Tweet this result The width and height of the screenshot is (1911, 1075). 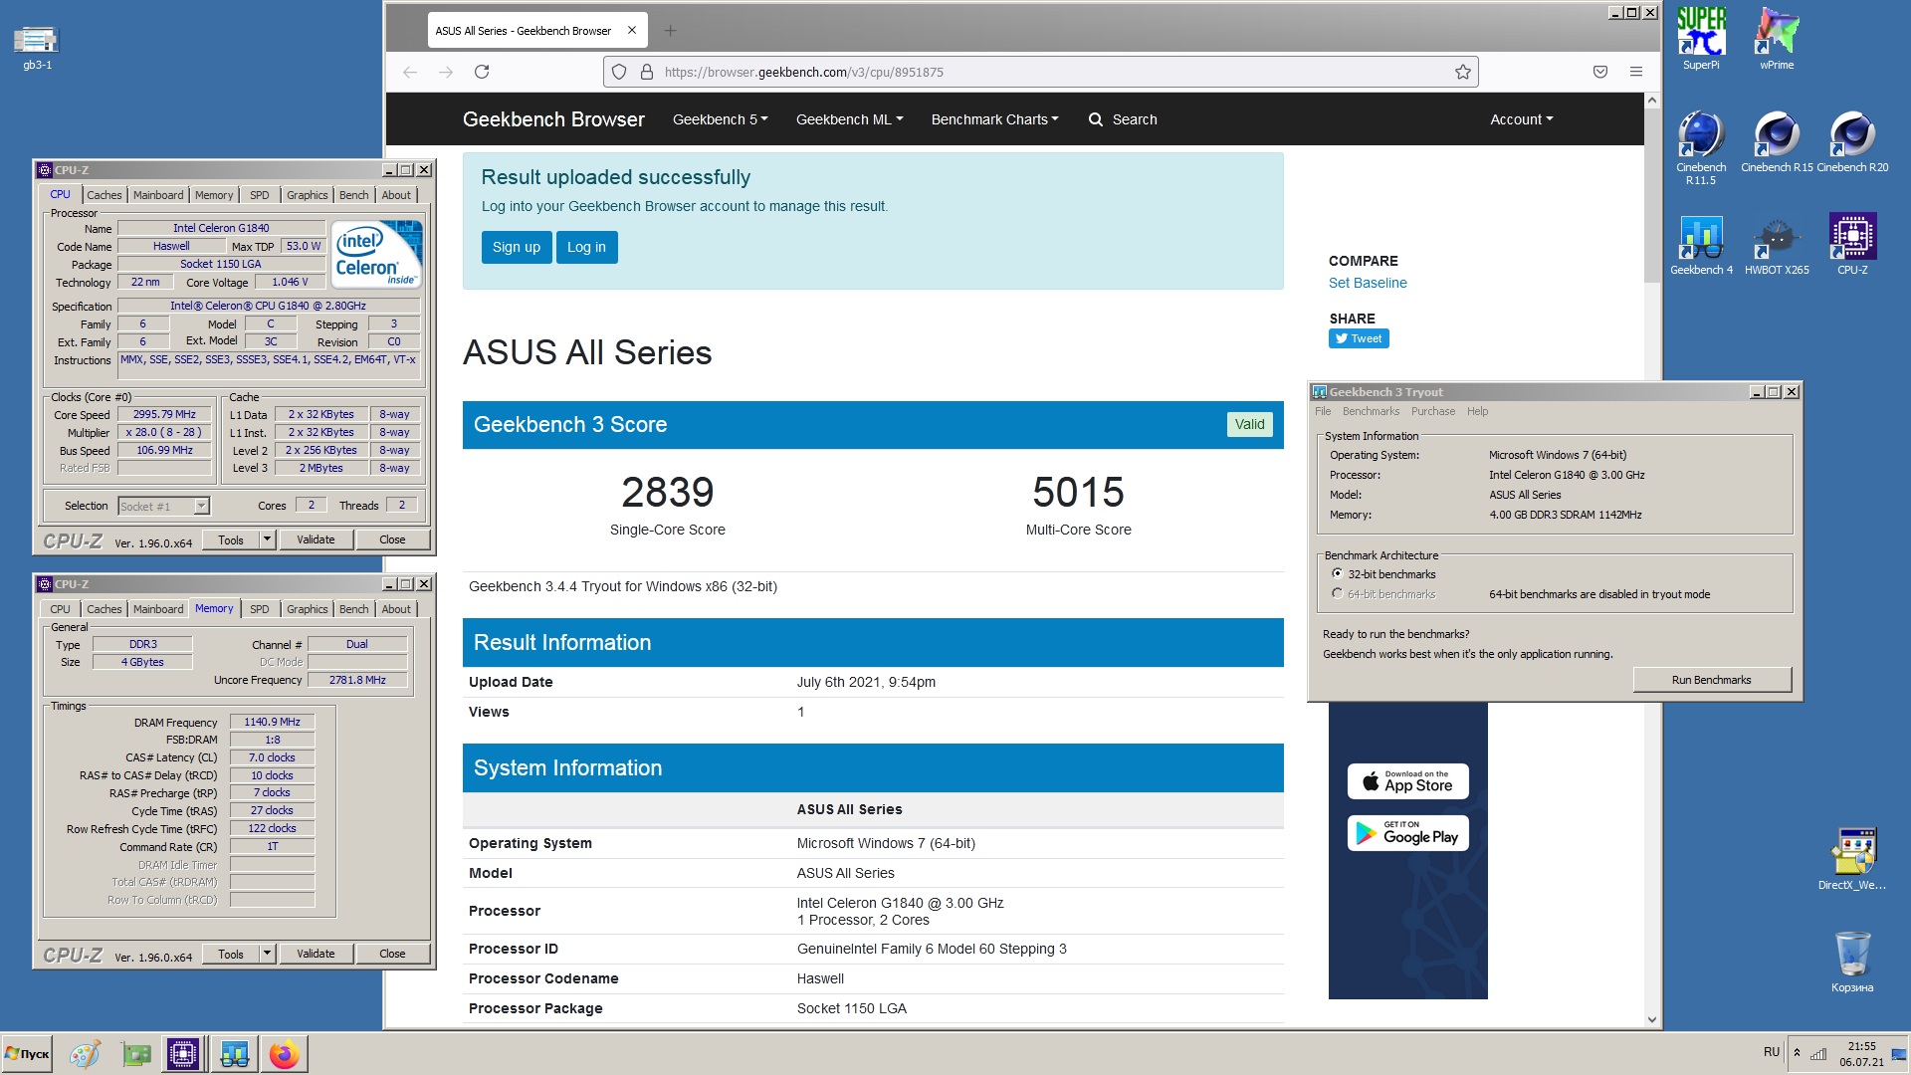(x=1359, y=338)
